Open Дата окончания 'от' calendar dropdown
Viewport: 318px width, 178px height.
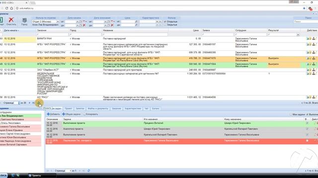point(113,21)
